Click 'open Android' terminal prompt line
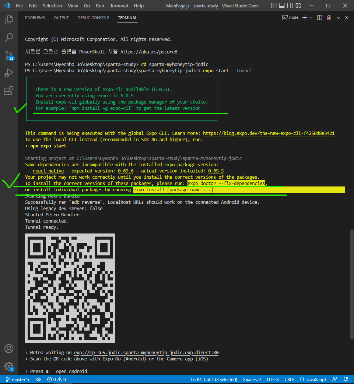The width and height of the screenshot is (354, 384). tap(71, 371)
